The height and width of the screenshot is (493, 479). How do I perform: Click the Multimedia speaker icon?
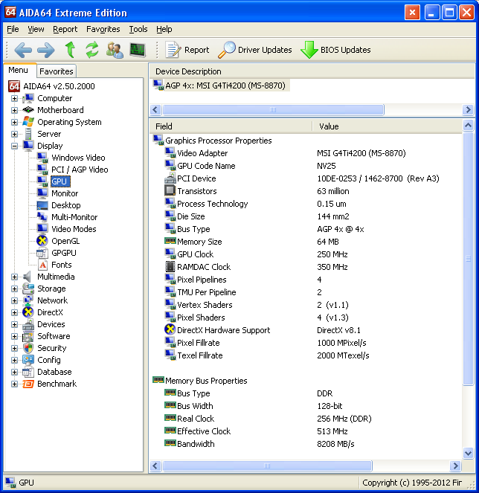(28, 277)
